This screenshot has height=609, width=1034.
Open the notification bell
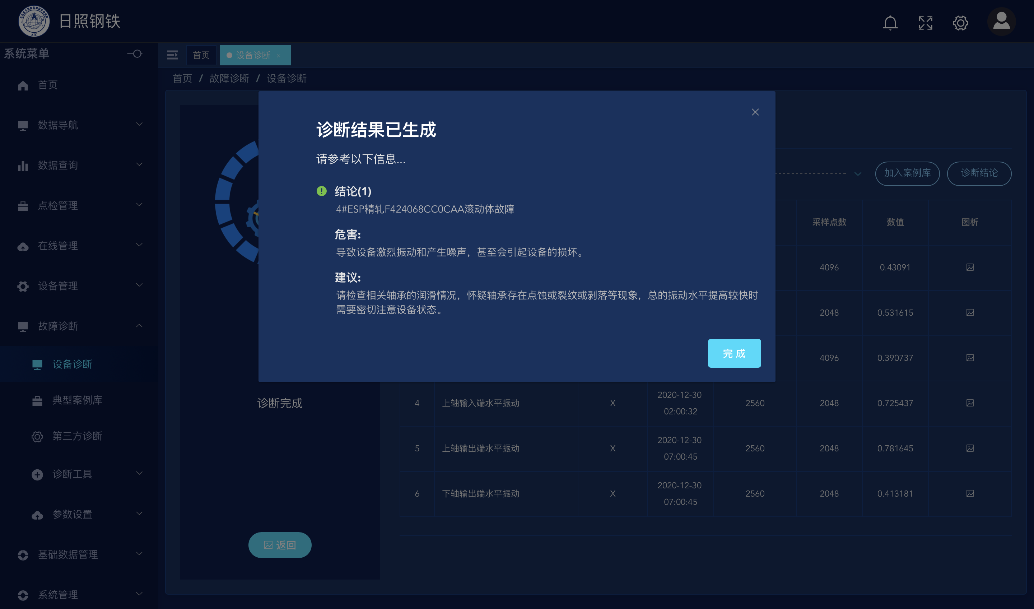coord(890,23)
